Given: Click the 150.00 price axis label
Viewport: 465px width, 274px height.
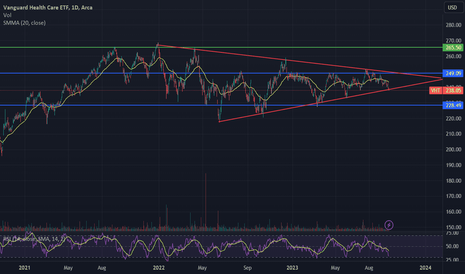Looking at the screenshot, I should pyautogui.click(x=454, y=228).
